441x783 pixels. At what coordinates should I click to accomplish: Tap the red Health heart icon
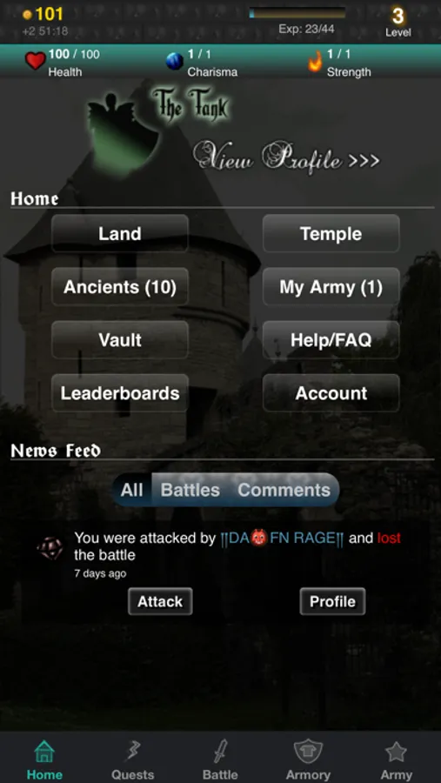click(35, 61)
